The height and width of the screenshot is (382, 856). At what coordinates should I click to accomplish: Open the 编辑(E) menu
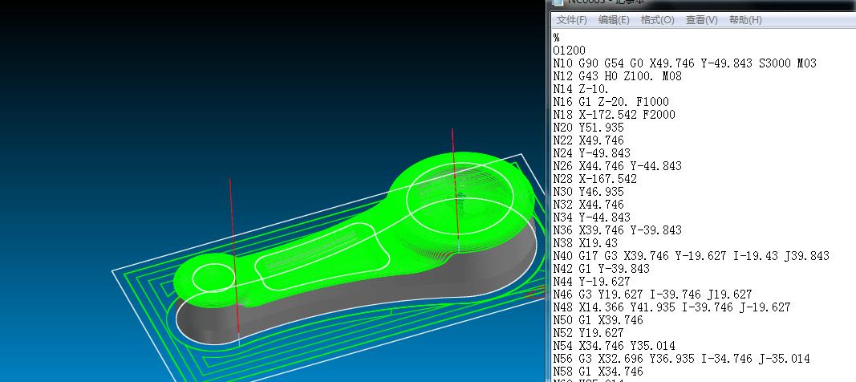tap(614, 20)
